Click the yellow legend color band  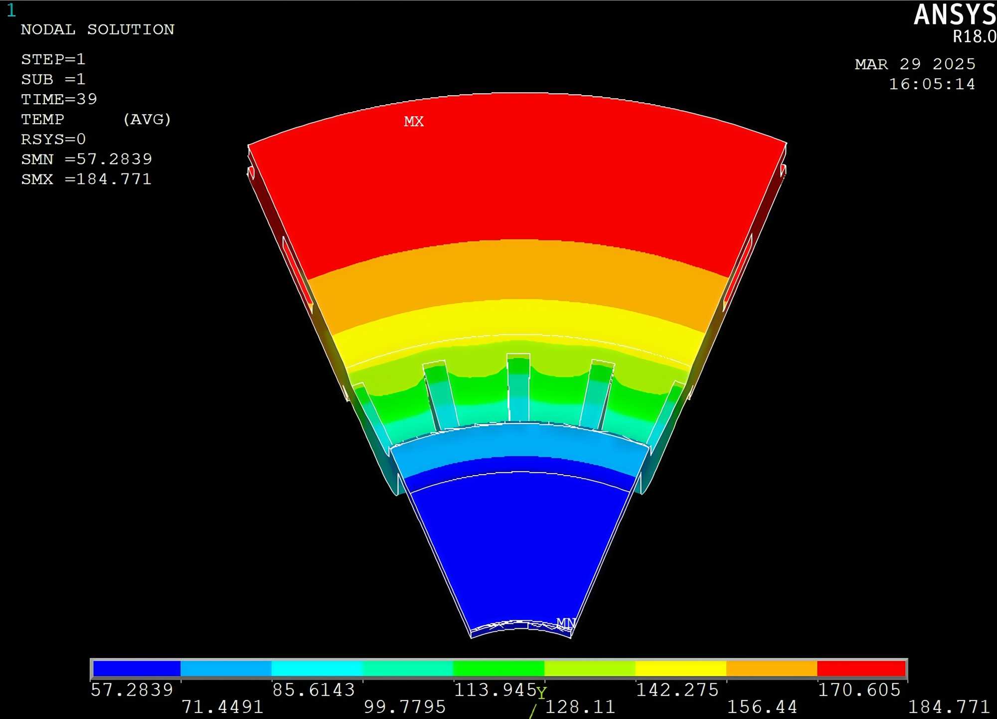680,669
